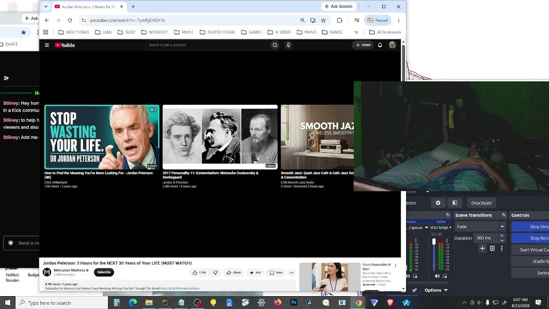This screenshot has width=549, height=309.
Task: Float the Scene Transitions dock
Action: click(504, 215)
